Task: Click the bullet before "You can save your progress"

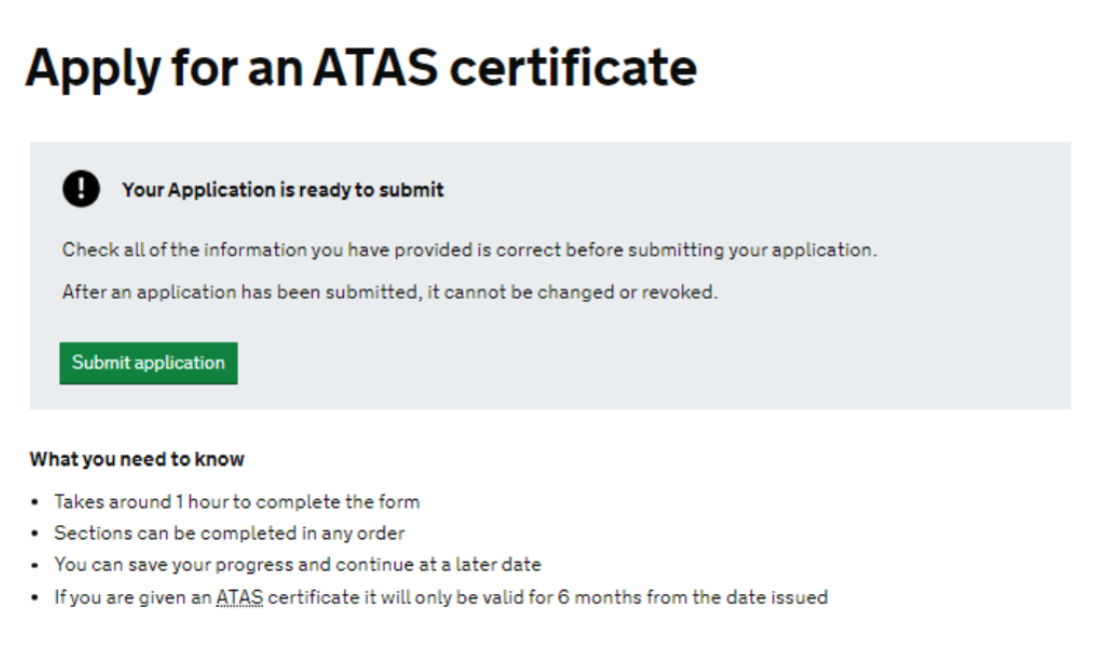Action: coord(36,566)
